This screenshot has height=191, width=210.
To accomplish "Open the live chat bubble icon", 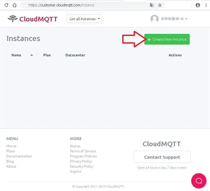I will [x=199, y=181].
